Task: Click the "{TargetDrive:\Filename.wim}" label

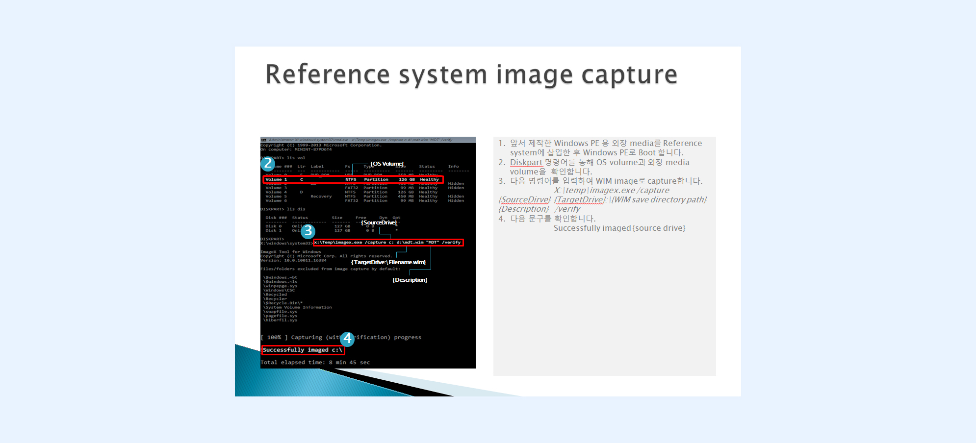Action: pos(388,262)
